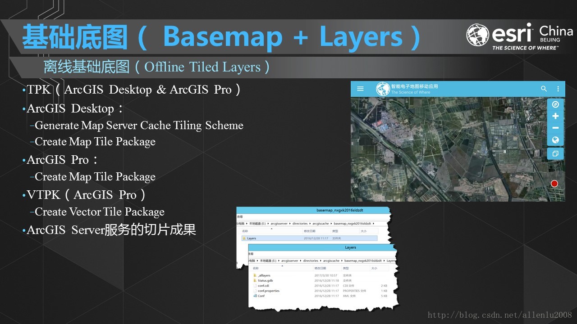Click the 智能电子地图移动应用 app title
The width and height of the screenshot is (577, 324).
tap(414, 86)
